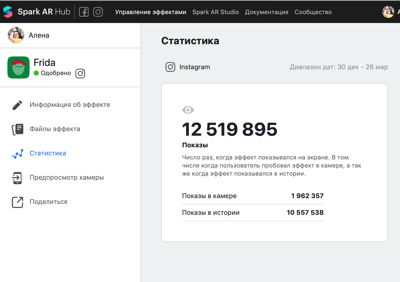The height and width of the screenshot is (282, 400).
Task: Click the statistics graph icon
Action: click(17, 154)
